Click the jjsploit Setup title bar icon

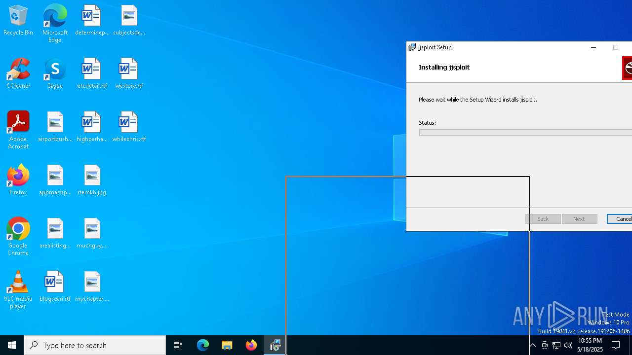[412, 47]
